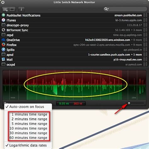The image size is (149, 149).
Task: Toggle Auto-zoom on focus option
Action: [x=28, y=107]
